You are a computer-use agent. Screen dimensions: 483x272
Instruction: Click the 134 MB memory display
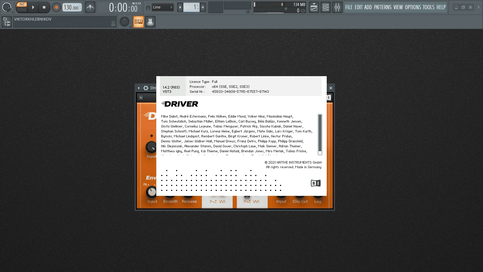pyautogui.click(x=299, y=5)
